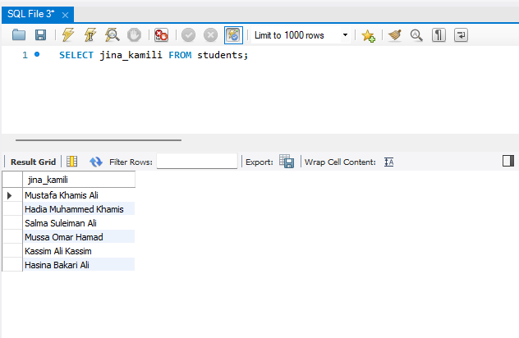Open a SQL script file folder icon
This screenshot has height=338, width=519.
pos(19,34)
